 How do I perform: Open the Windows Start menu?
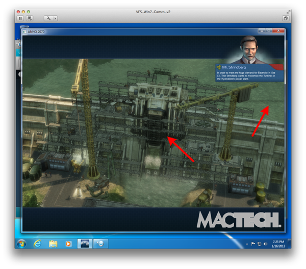pyautogui.click(x=22, y=244)
